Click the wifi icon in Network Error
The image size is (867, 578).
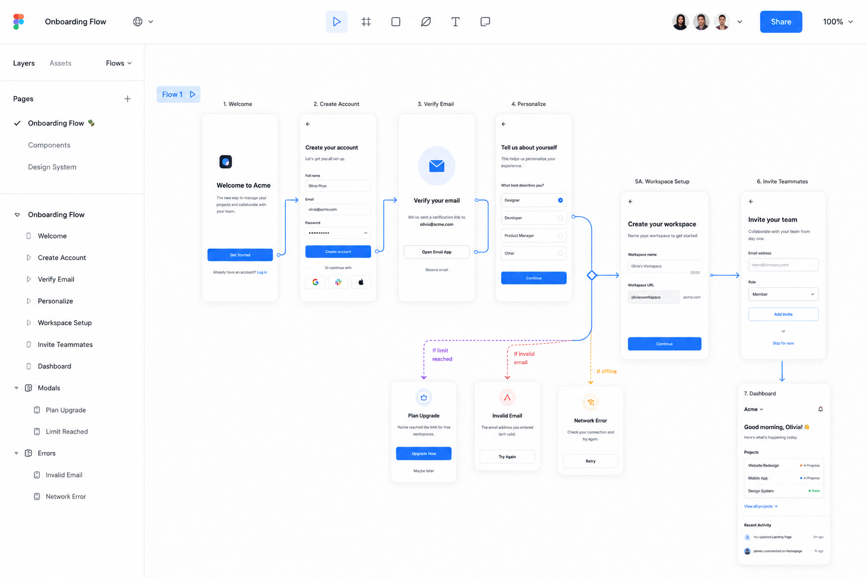click(x=590, y=402)
